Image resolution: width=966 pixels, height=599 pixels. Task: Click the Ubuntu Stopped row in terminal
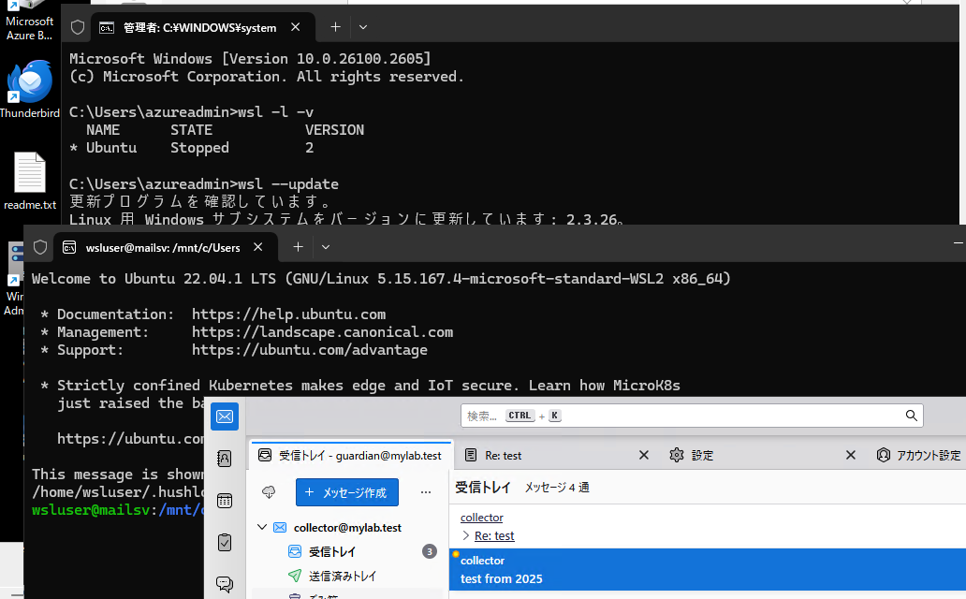pos(192,148)
